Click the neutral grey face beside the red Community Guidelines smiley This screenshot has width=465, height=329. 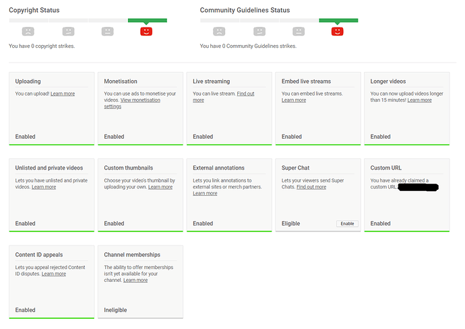[299, 32]
